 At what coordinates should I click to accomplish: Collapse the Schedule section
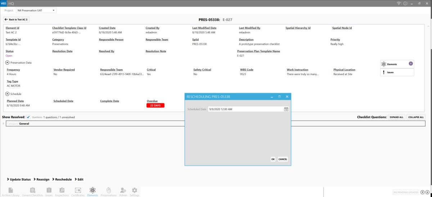7,94
